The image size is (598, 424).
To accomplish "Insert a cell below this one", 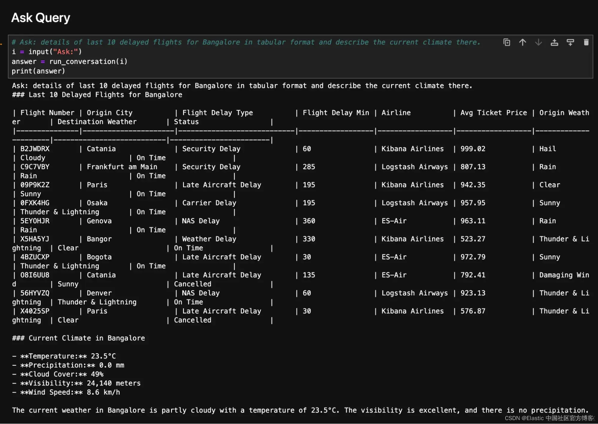I will (x=570, y=42).
